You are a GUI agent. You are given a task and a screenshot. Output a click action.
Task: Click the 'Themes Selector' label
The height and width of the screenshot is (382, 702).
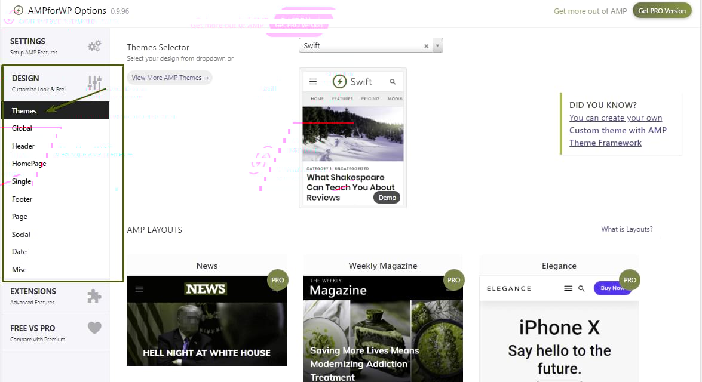pyautogui.click(x=158, y=47)
